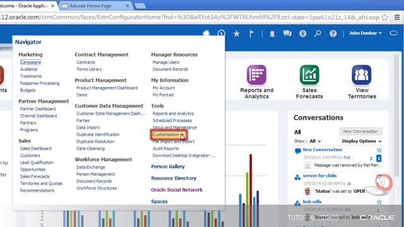The height and width of the screenshot is (227, 404).
Task: Click the New Conversation button
Action: coord(360,132)
